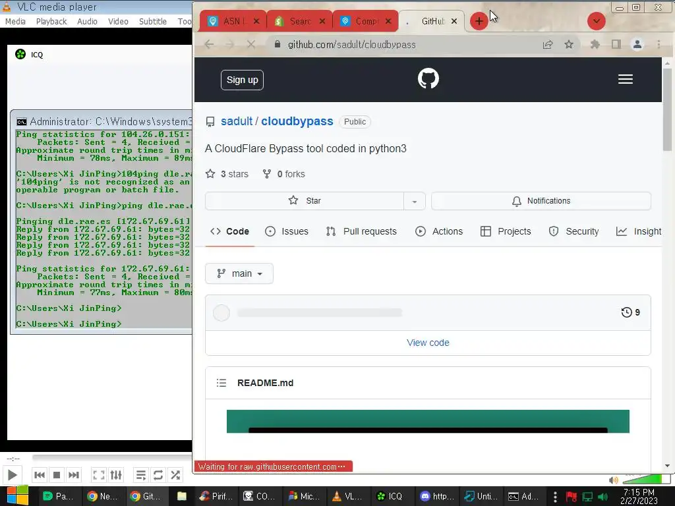Click the new tab plus button
The image size is (675, 506).
point(479,21)
